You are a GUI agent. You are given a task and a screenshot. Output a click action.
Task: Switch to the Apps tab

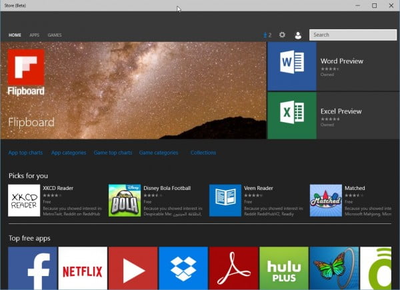pyautogui.click(x=35, y=35)
